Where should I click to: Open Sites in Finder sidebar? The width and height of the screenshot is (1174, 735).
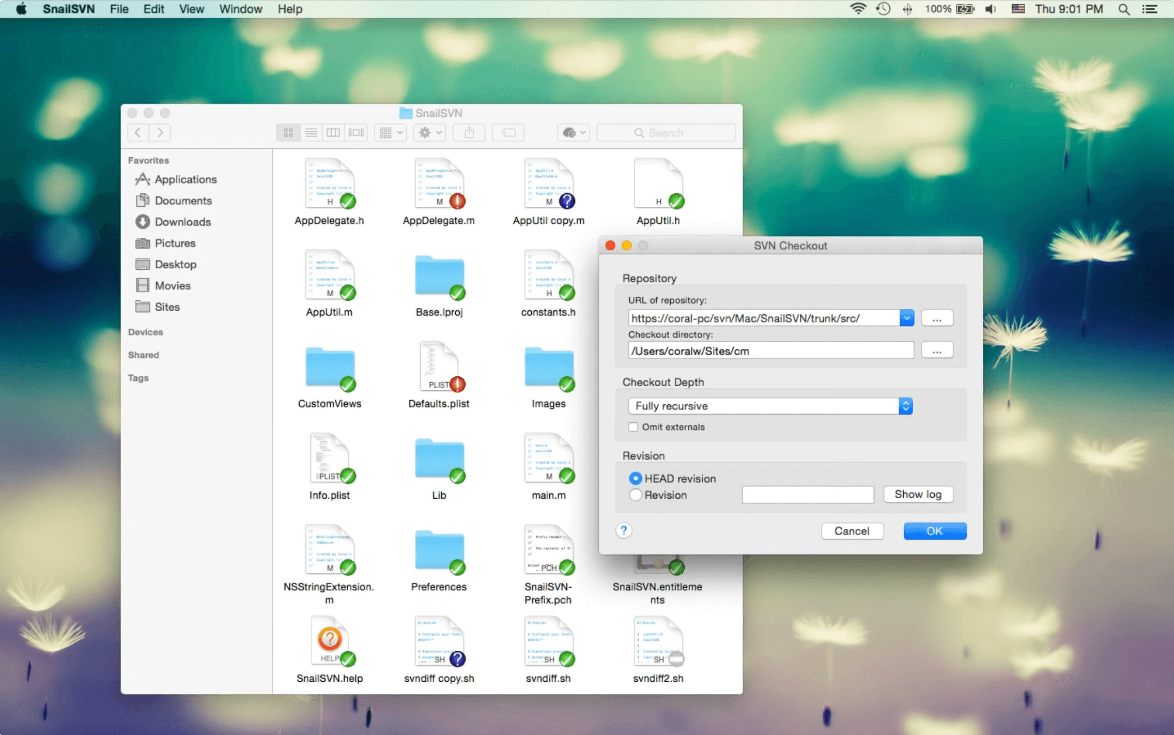(x=157, y=307)
